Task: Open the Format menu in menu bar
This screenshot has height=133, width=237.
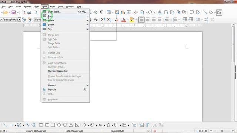Action: click(27, 7)
